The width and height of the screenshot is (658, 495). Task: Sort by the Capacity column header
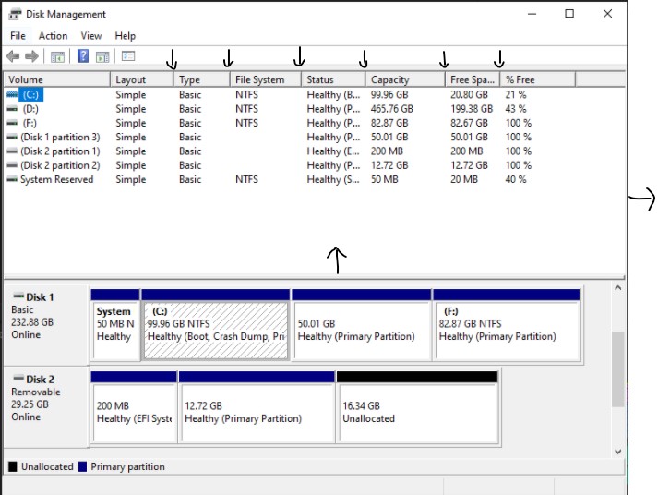pos(405,79)
